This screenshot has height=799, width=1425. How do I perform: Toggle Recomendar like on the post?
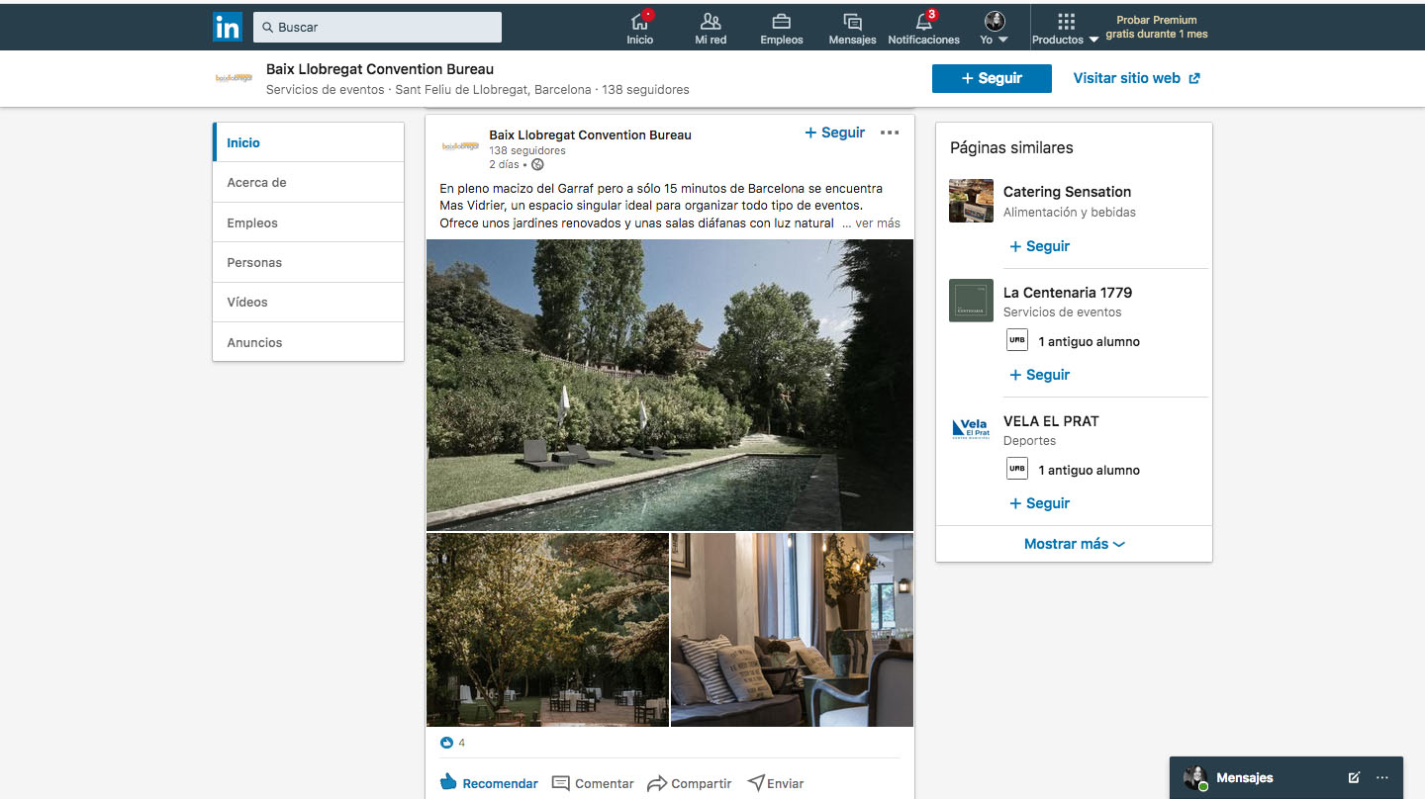[x=489, y=783]
